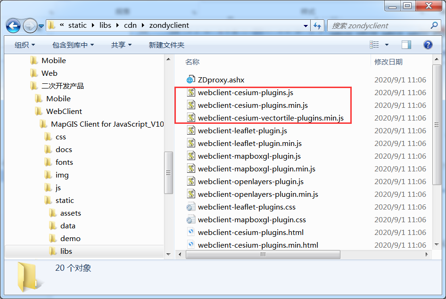Click the refresh icon beside the address bar

tap(317, 25)
